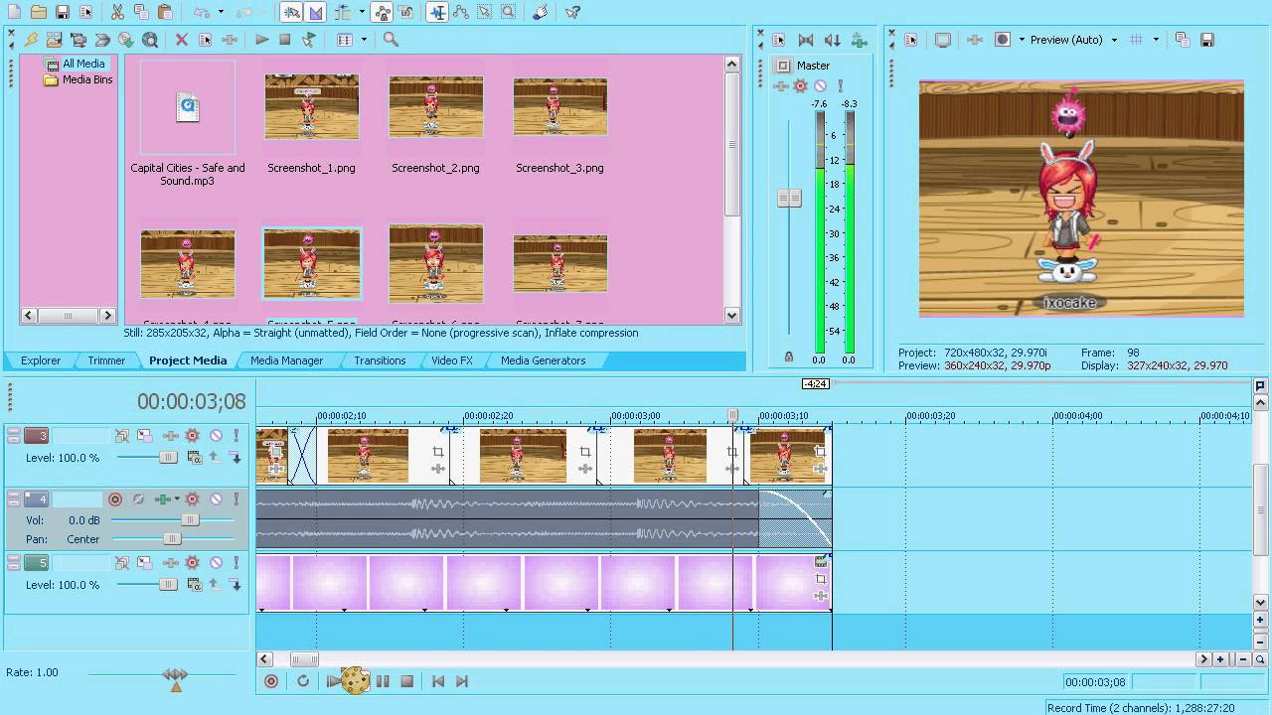Click the Master fader slider handle

pyautogui.click(x=789, y=198)
